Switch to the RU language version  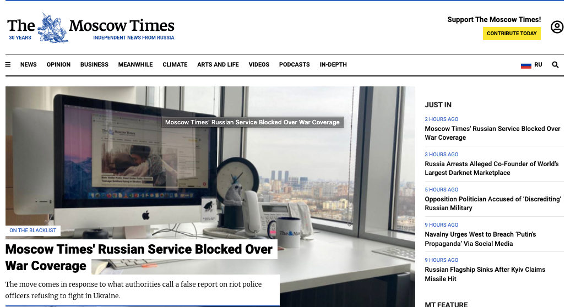pyautogui.click(x=539, y=64)
